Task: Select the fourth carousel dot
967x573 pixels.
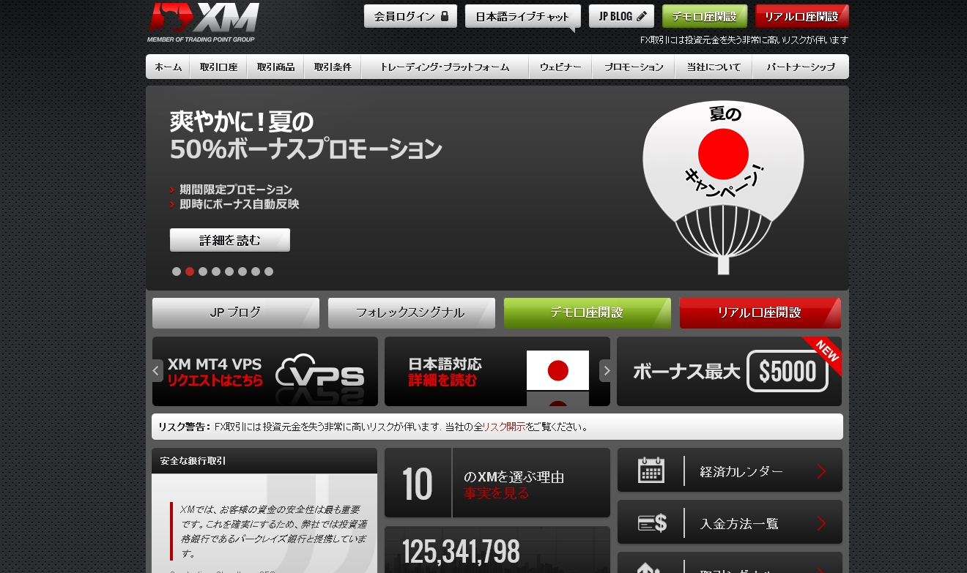Action: (x=216, y=271)
